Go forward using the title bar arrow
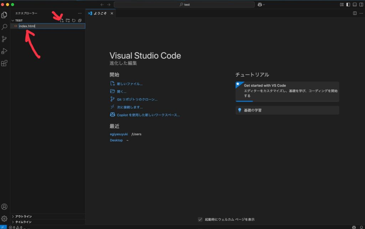The width and height of the screenshot is (365, 229). [x=109, y=5]
